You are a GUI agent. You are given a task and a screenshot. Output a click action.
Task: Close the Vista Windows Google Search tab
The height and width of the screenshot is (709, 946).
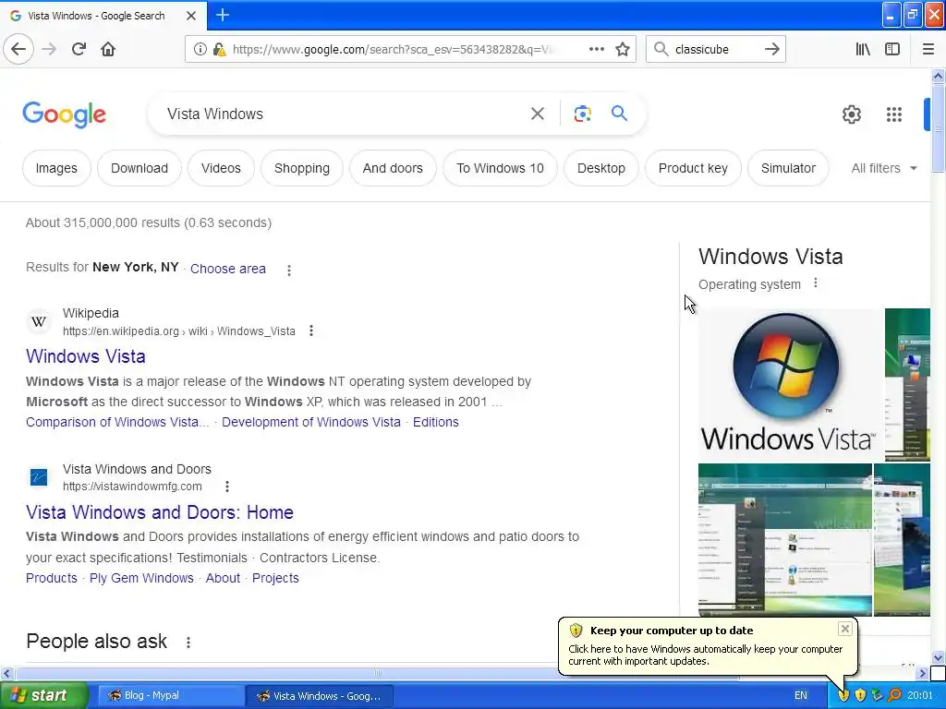click(x=191, y=16)
